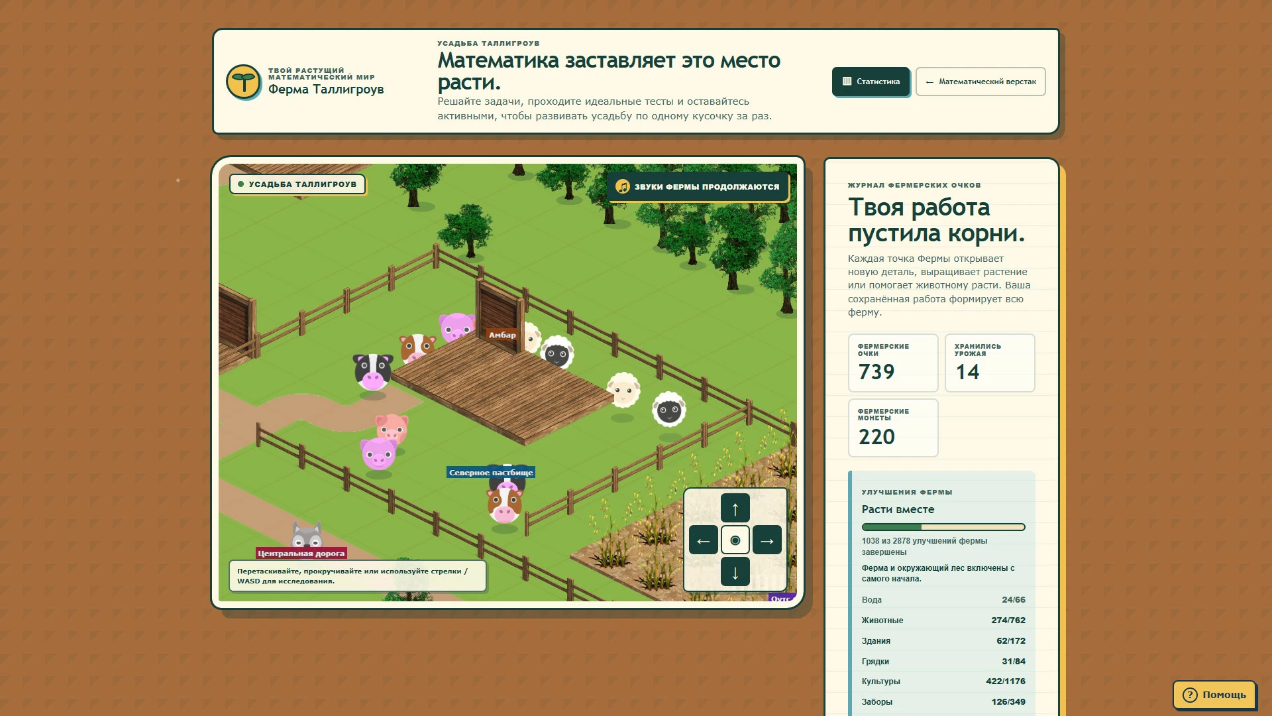Click the Усадьба Таллигроув status badge
1272x716 pixels.
297,184
